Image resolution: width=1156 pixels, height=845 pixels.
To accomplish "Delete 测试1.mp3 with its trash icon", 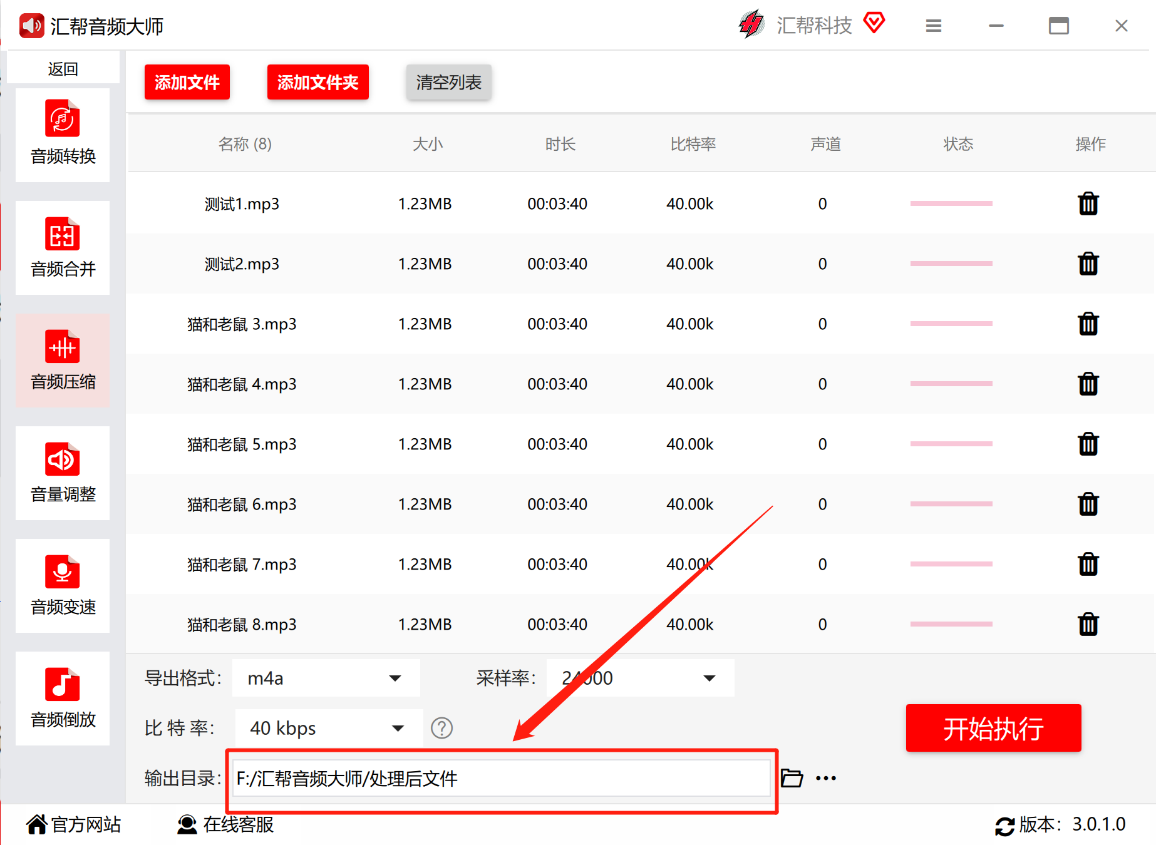I will [1088, 203].
